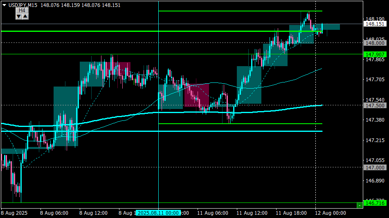Screen dimensions: 389x218
Task: Click the green 146.716 price label
Action: click(x=375, y=203)
